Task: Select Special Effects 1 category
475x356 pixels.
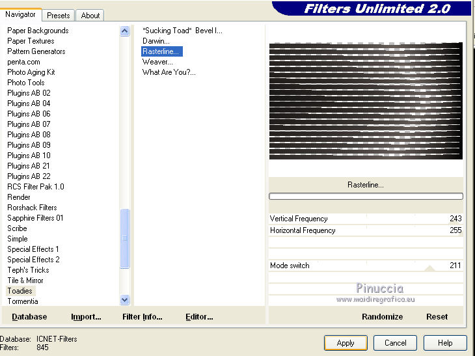Action: point(33,249)
